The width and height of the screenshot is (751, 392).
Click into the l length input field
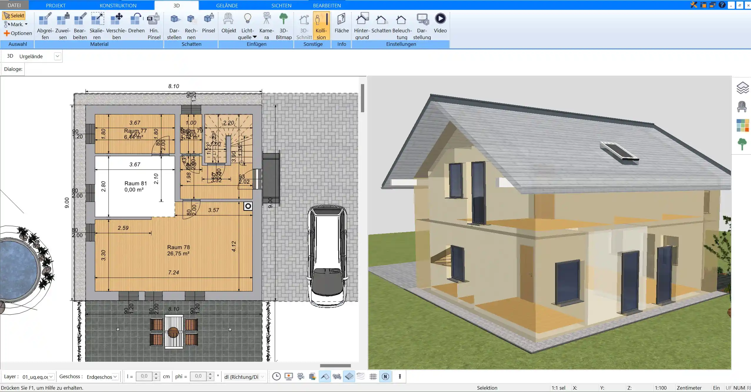coord(144,376)
